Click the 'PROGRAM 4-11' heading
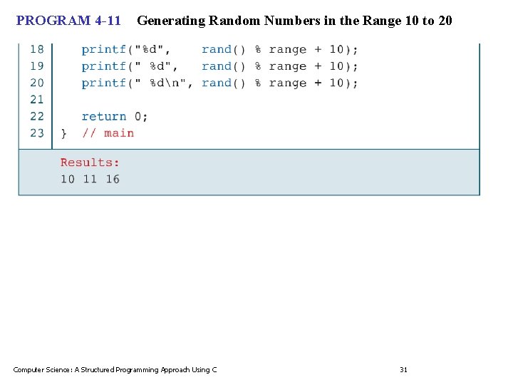The image size is (513, 385). [68, 21]
